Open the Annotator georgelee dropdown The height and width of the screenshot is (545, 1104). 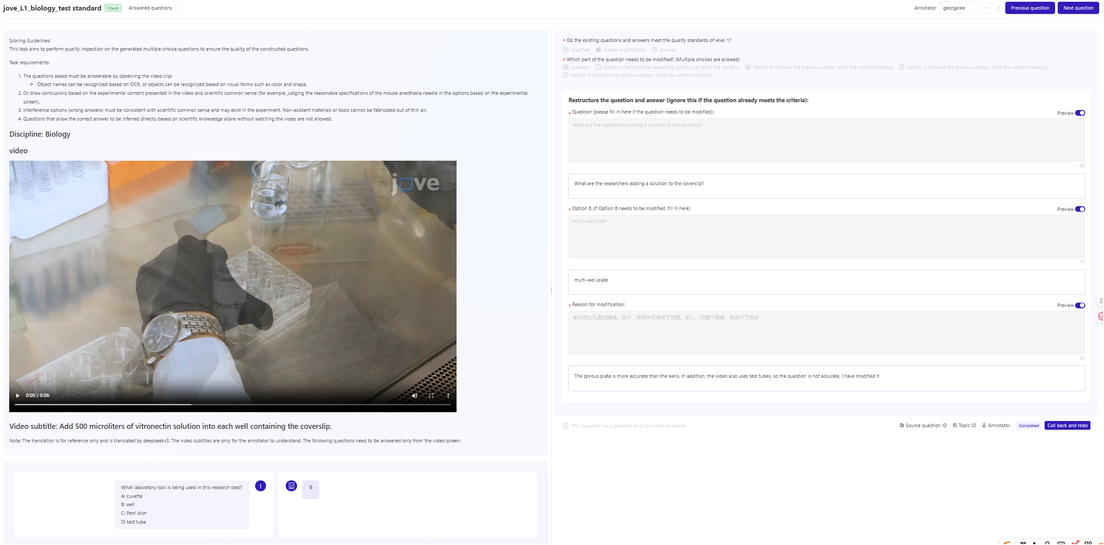[x=964, y=8]
